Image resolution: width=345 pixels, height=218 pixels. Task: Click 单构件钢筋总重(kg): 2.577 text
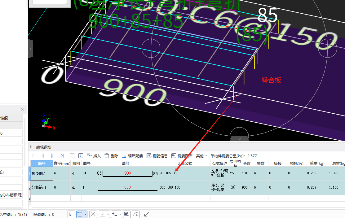point(233,156)
